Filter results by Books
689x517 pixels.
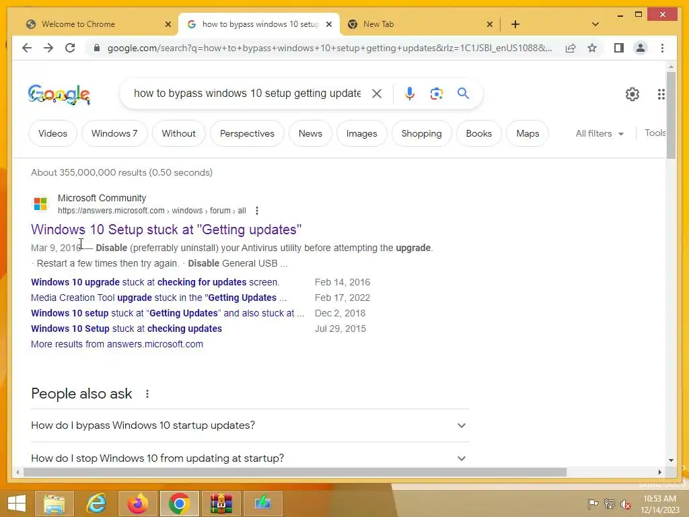point(478,134)
